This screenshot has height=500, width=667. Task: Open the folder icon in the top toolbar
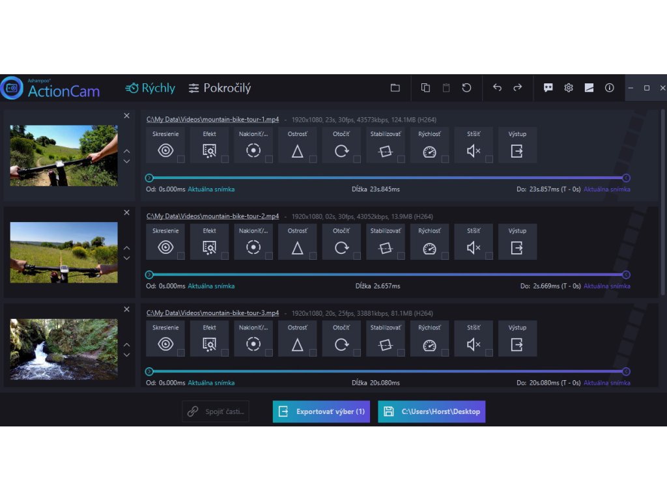click(395, 88)
